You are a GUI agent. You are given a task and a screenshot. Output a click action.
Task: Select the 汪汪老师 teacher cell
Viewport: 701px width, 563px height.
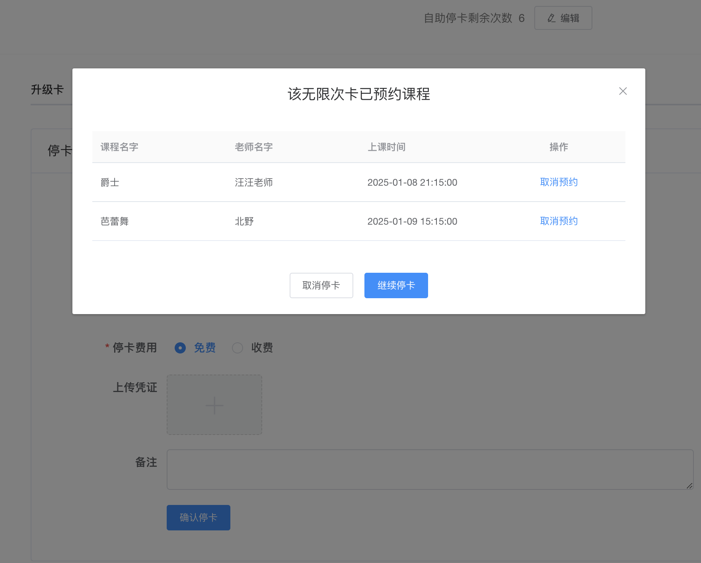pyautogui.click(x=253, y=182)
